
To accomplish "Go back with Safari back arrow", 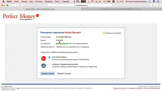I will pos(11,5).
